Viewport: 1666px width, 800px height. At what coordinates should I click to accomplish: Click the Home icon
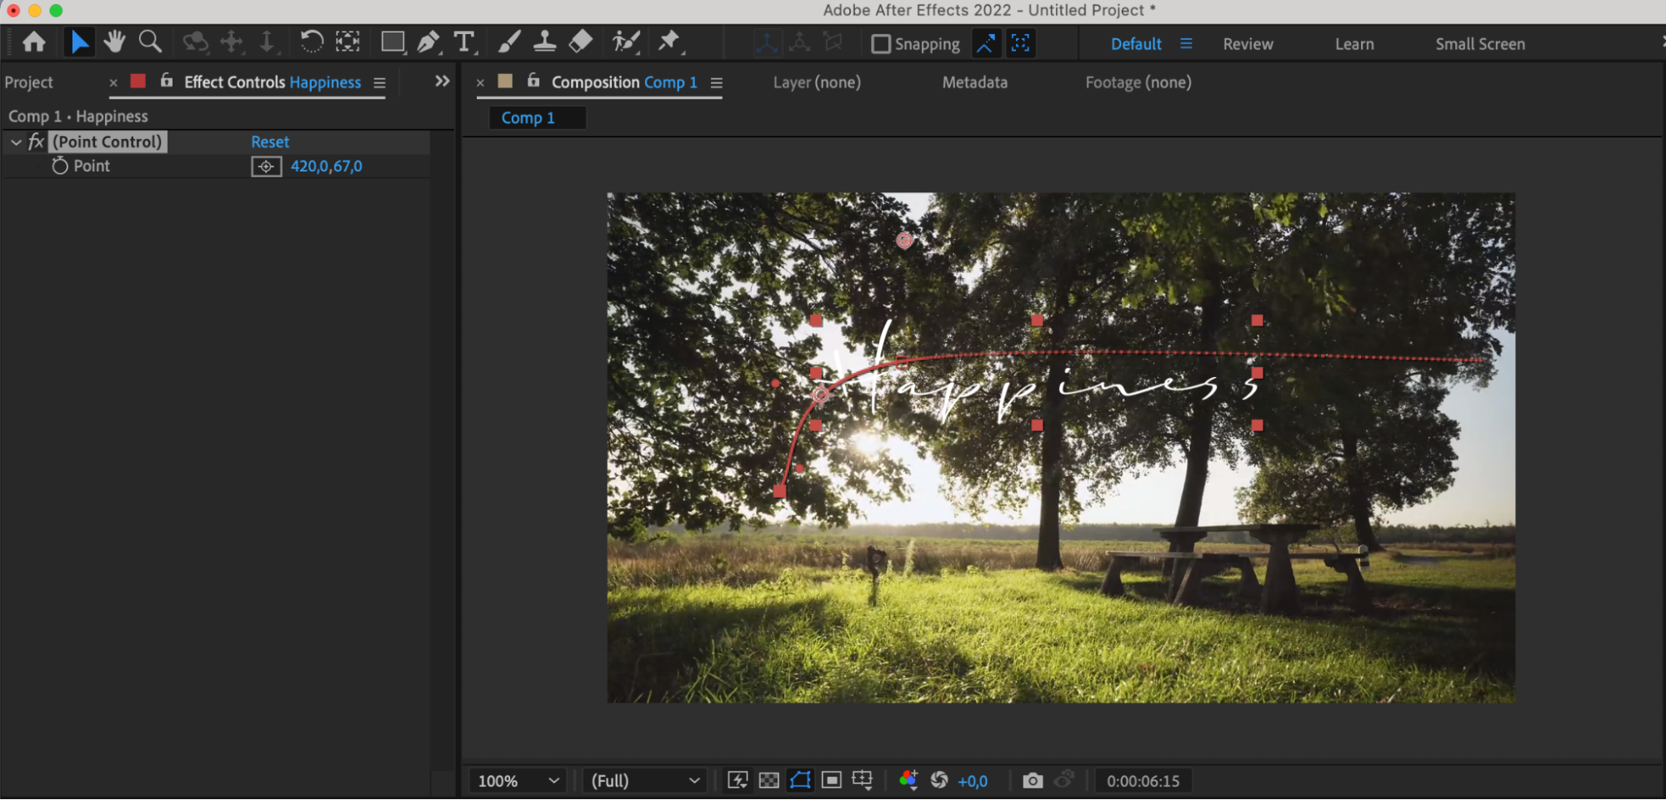[x=34, y=42]
